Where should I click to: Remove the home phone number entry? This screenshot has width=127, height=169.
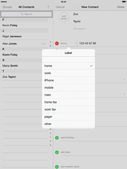[57, 43]
